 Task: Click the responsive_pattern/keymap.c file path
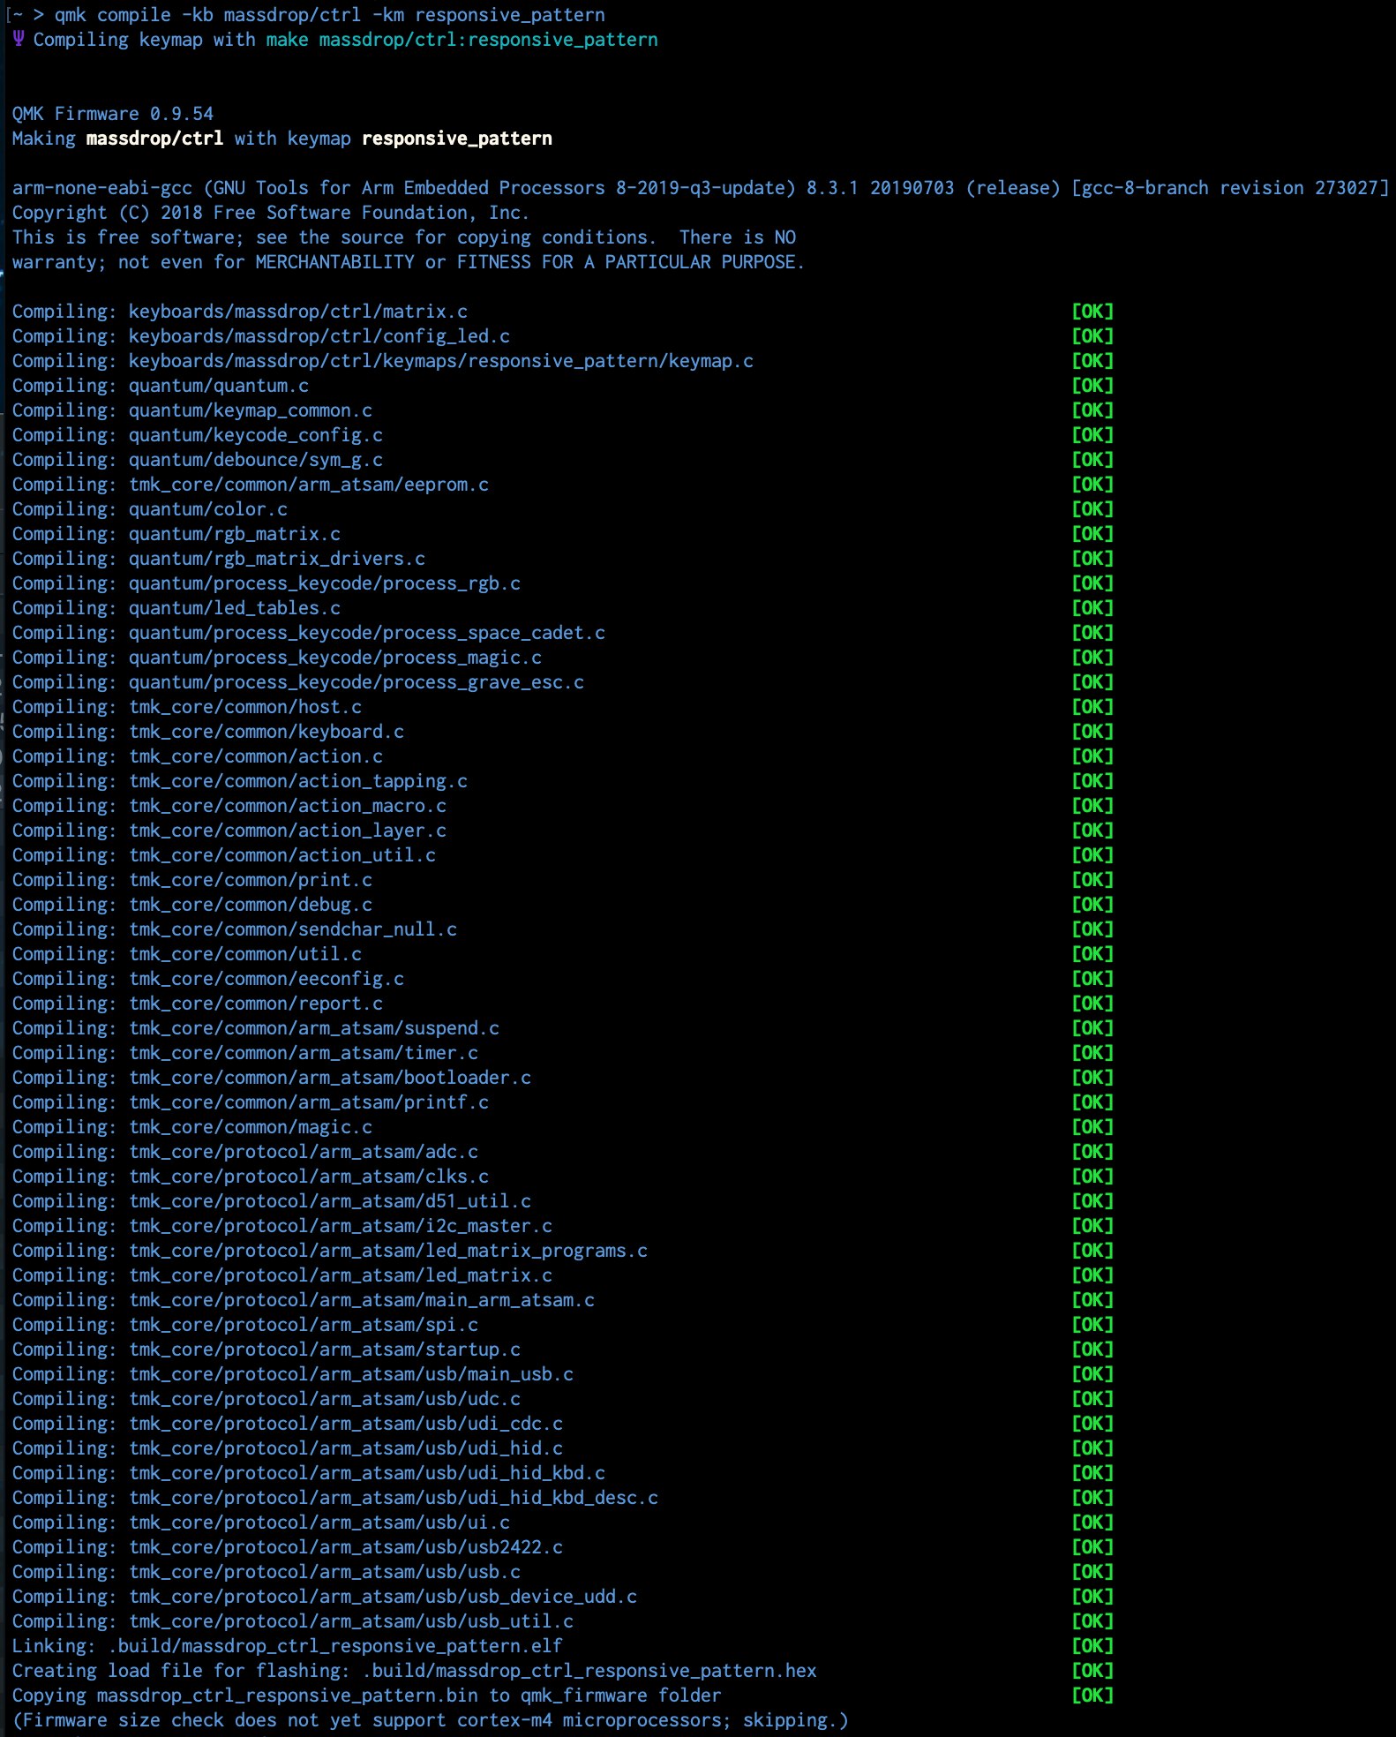tap(440, 361)
